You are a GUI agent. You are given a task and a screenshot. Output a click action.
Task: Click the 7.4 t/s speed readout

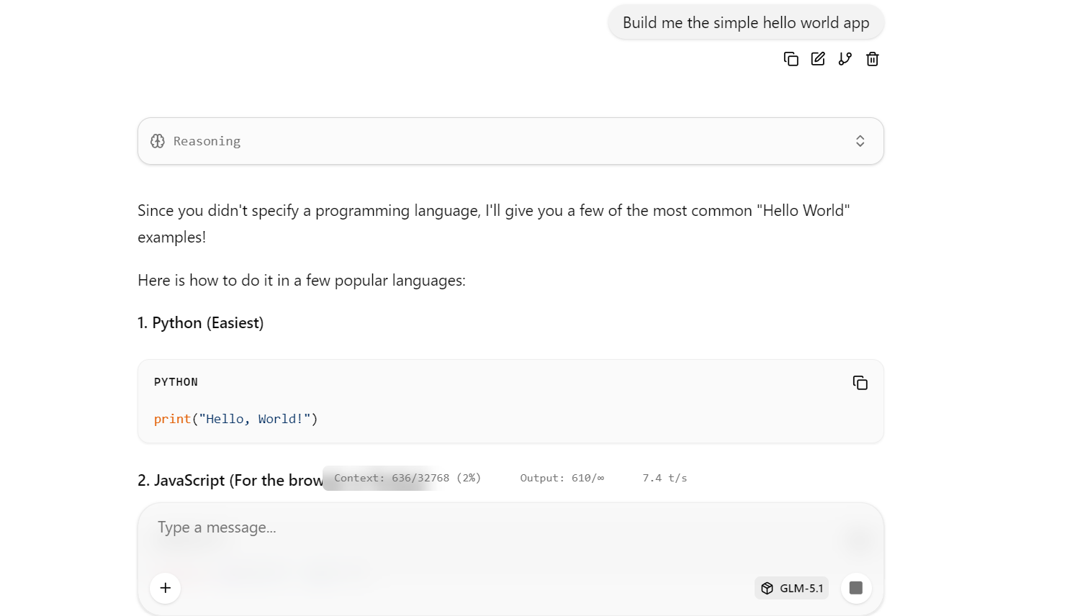click(x=665, y=478)
